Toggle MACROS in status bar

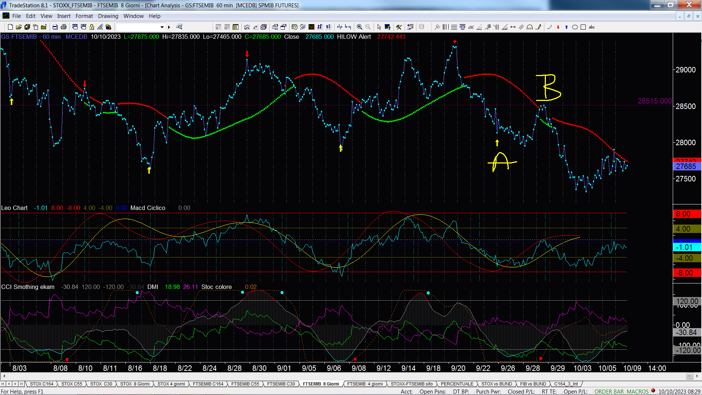point(638,392)
